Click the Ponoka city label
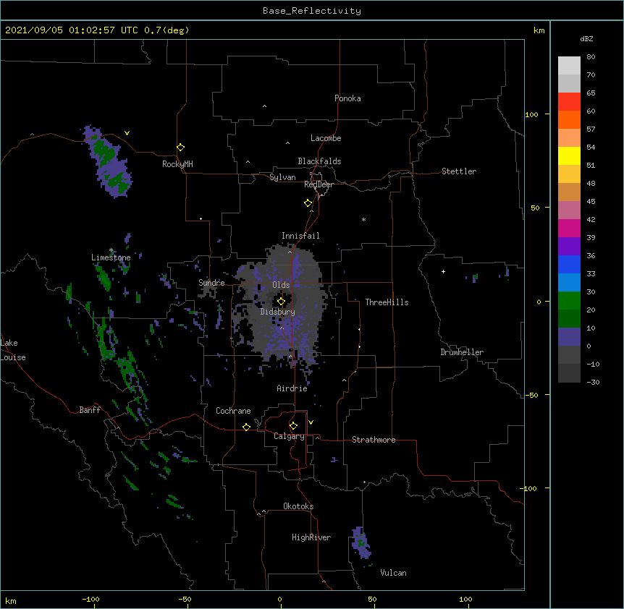 (x=347, y=98)
